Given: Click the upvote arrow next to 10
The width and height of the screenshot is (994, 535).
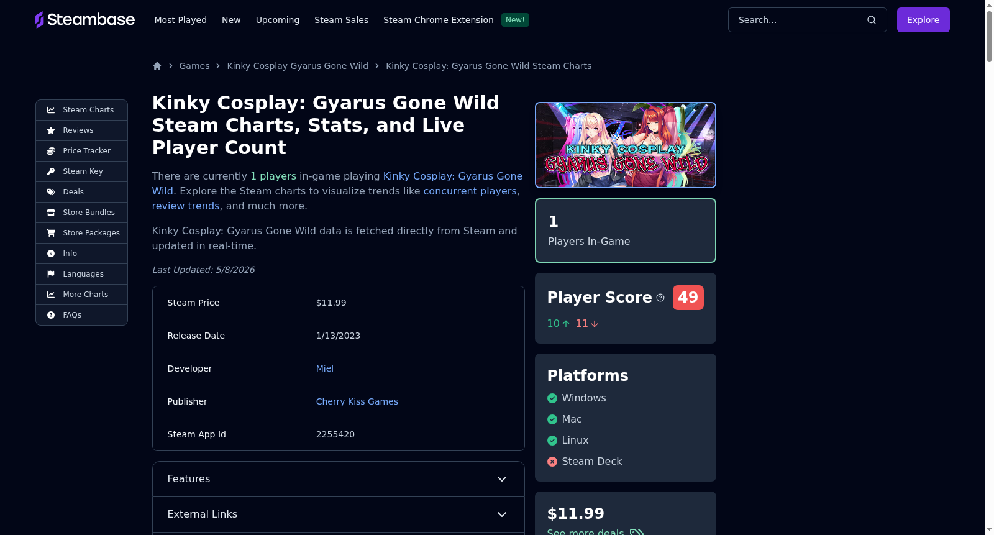Looking at the screenshot, I should click(x=566, y=324).
